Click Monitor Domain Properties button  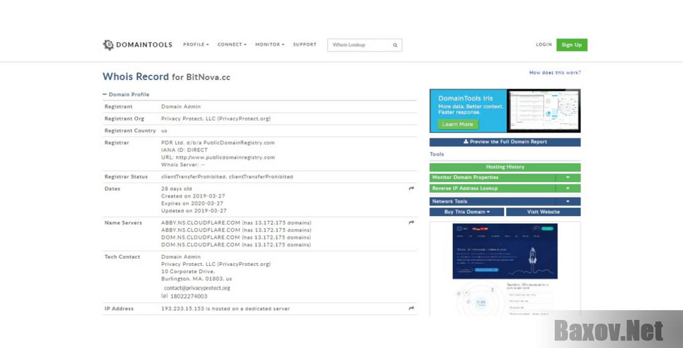click(492, 178)
